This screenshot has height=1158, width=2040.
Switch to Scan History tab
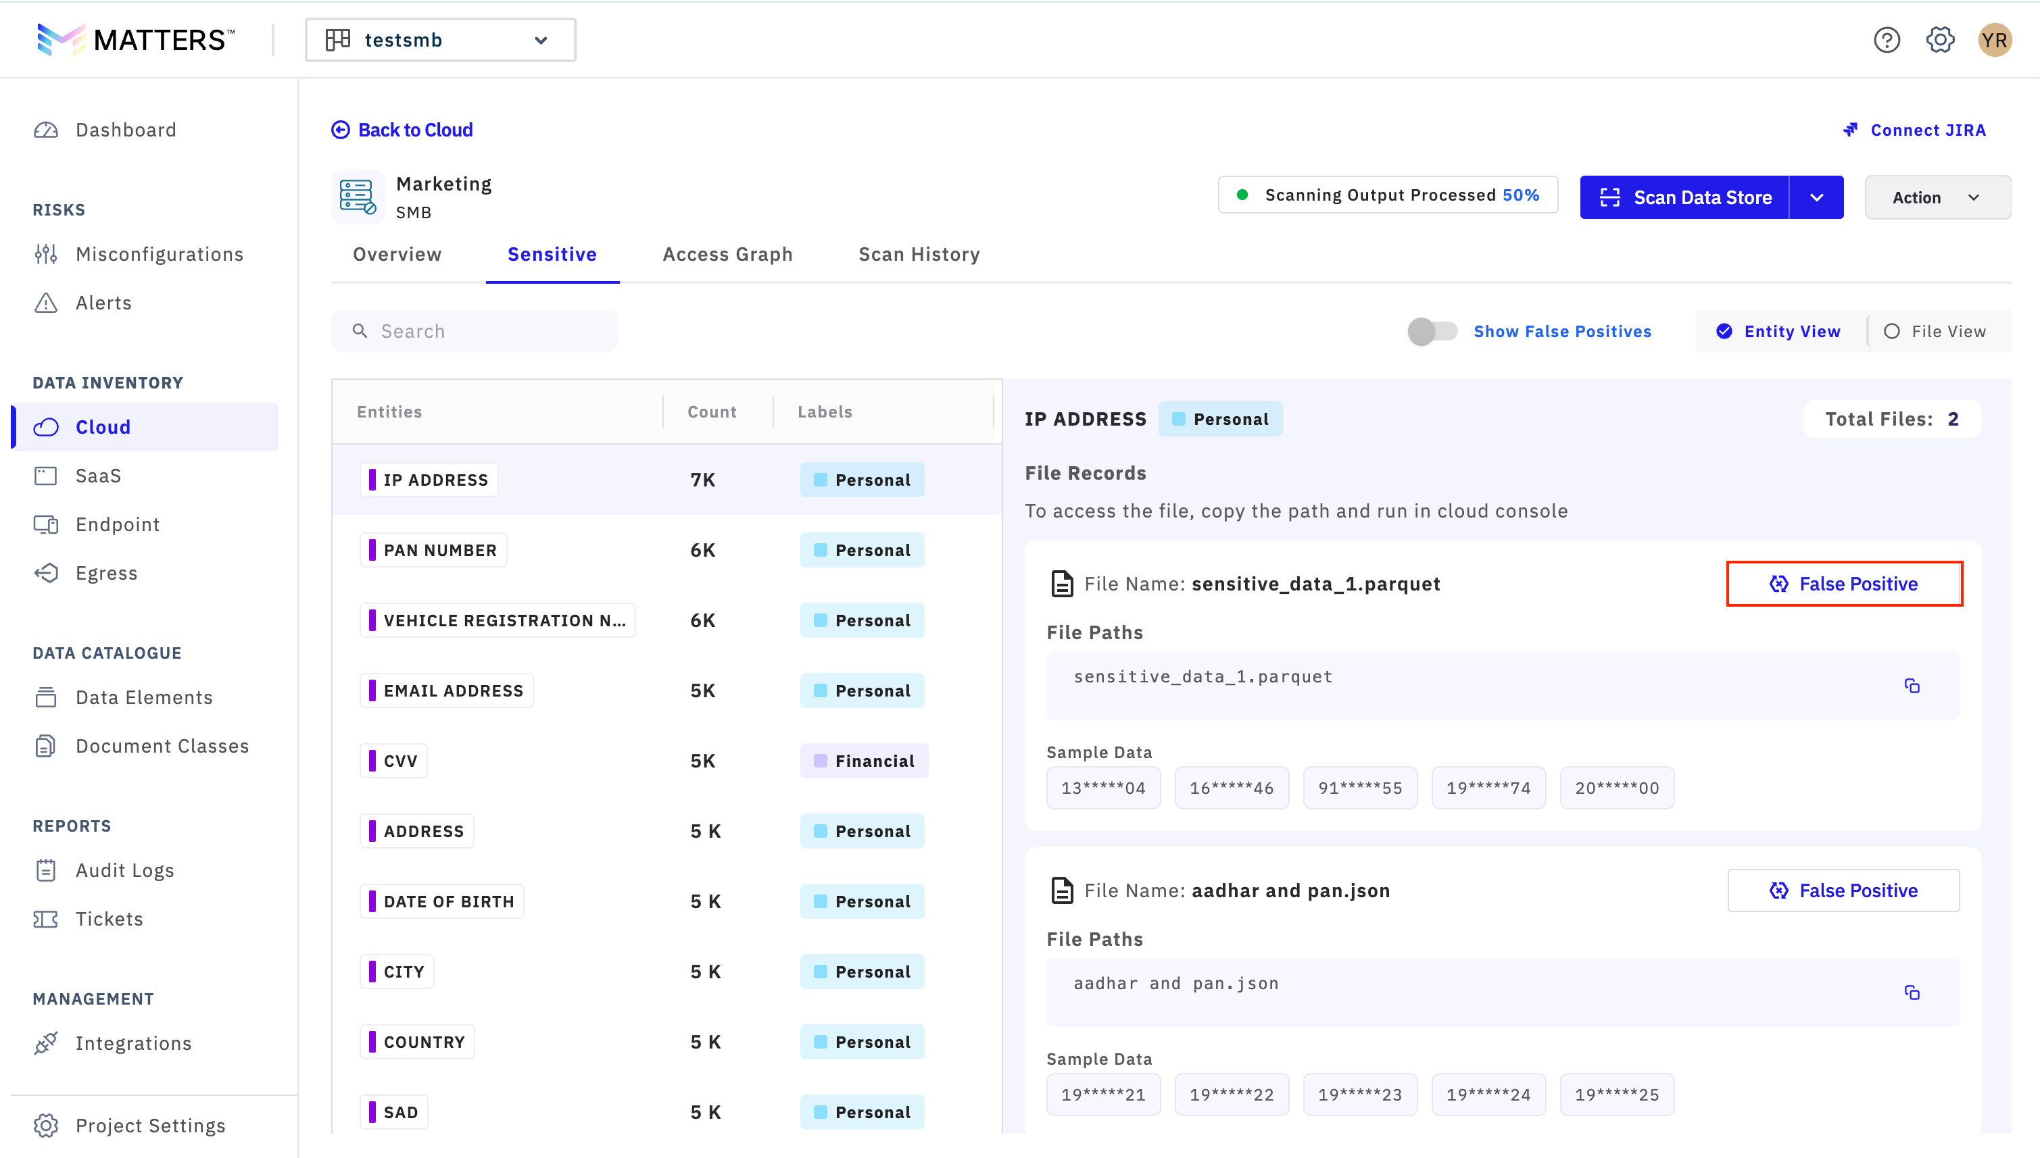(919, 254)
